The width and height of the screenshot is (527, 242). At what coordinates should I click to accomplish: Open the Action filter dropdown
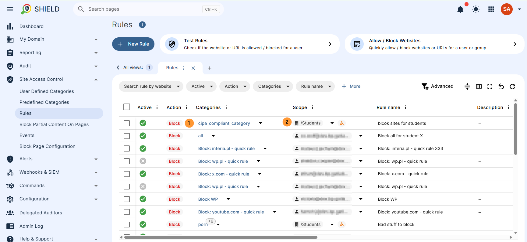pyautogui.click(x=235, y=87)
